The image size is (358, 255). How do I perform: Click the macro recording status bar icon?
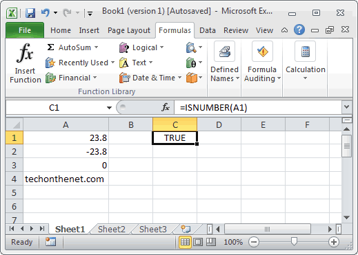(50, 242)
